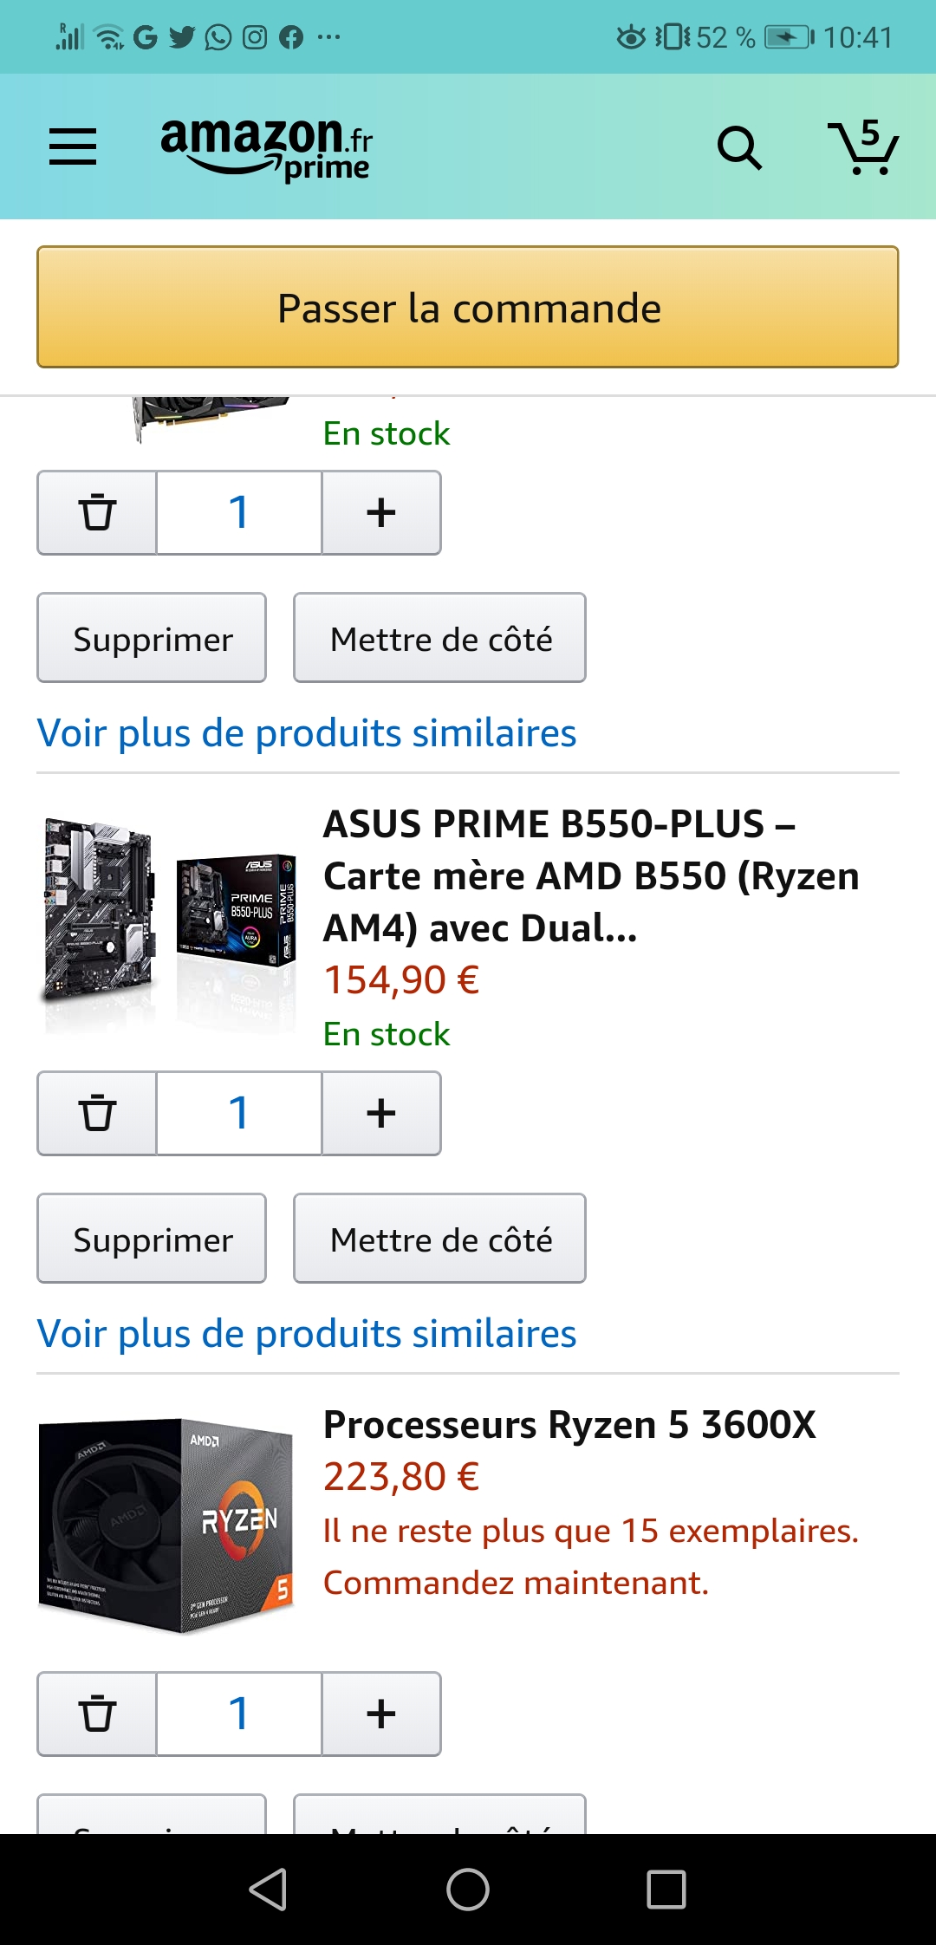Increase quantity of Ryzen 5 3600X

[x=381, y=1714]
